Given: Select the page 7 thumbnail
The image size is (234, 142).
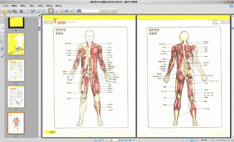Looking at the screenshot, I should tap(16, 44).
